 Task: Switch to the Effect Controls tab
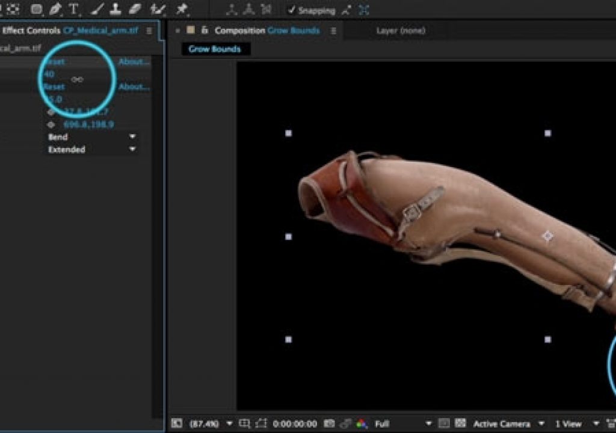pos(71,30)
